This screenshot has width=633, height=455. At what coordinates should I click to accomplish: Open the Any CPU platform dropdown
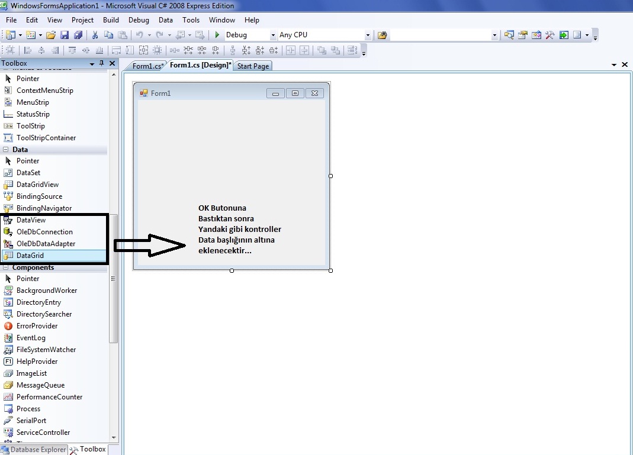click(368, 36)
